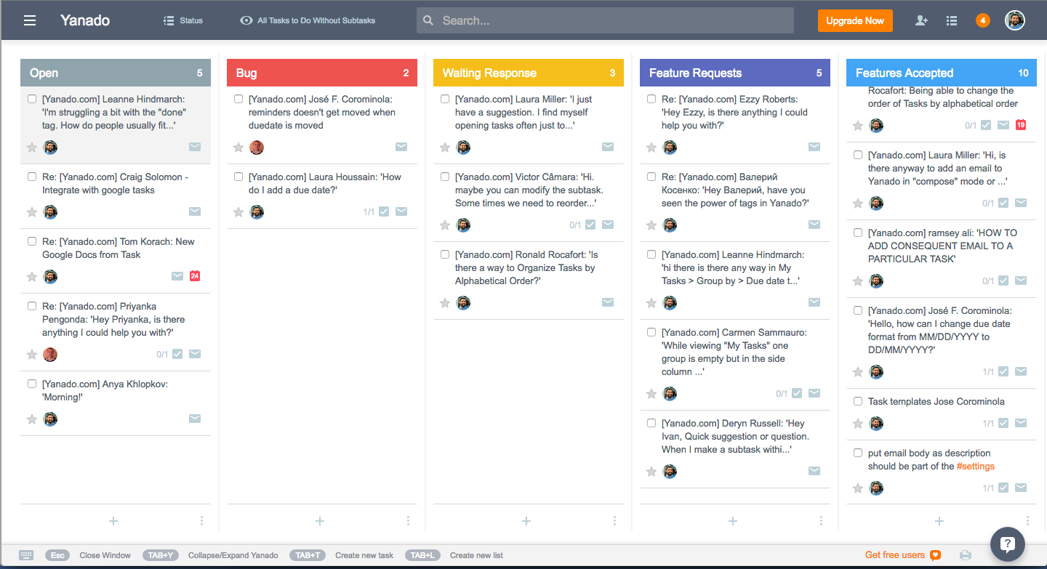Click the Yanado logo
Screen dimensions: 1047x569
(85, 20)
